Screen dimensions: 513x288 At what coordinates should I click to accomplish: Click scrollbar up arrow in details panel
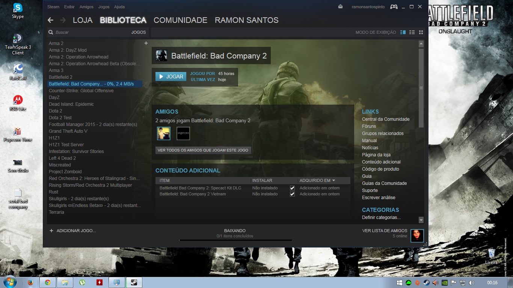(421, 44)
